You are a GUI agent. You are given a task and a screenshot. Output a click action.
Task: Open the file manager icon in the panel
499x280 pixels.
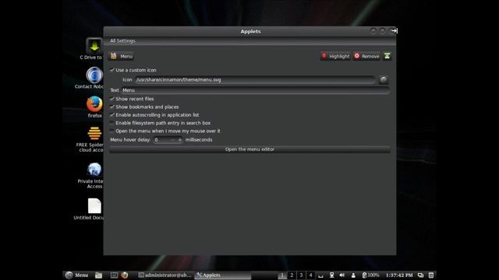(99, 275)
